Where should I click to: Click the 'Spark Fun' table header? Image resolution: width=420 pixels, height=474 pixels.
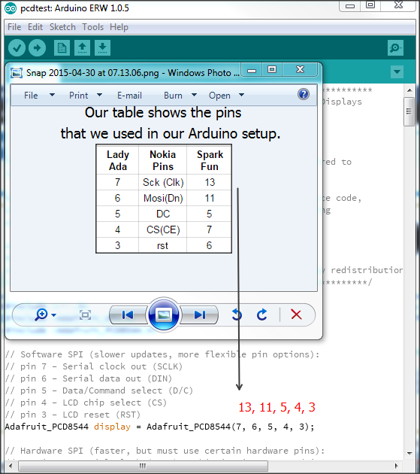[x=210, y=160]
